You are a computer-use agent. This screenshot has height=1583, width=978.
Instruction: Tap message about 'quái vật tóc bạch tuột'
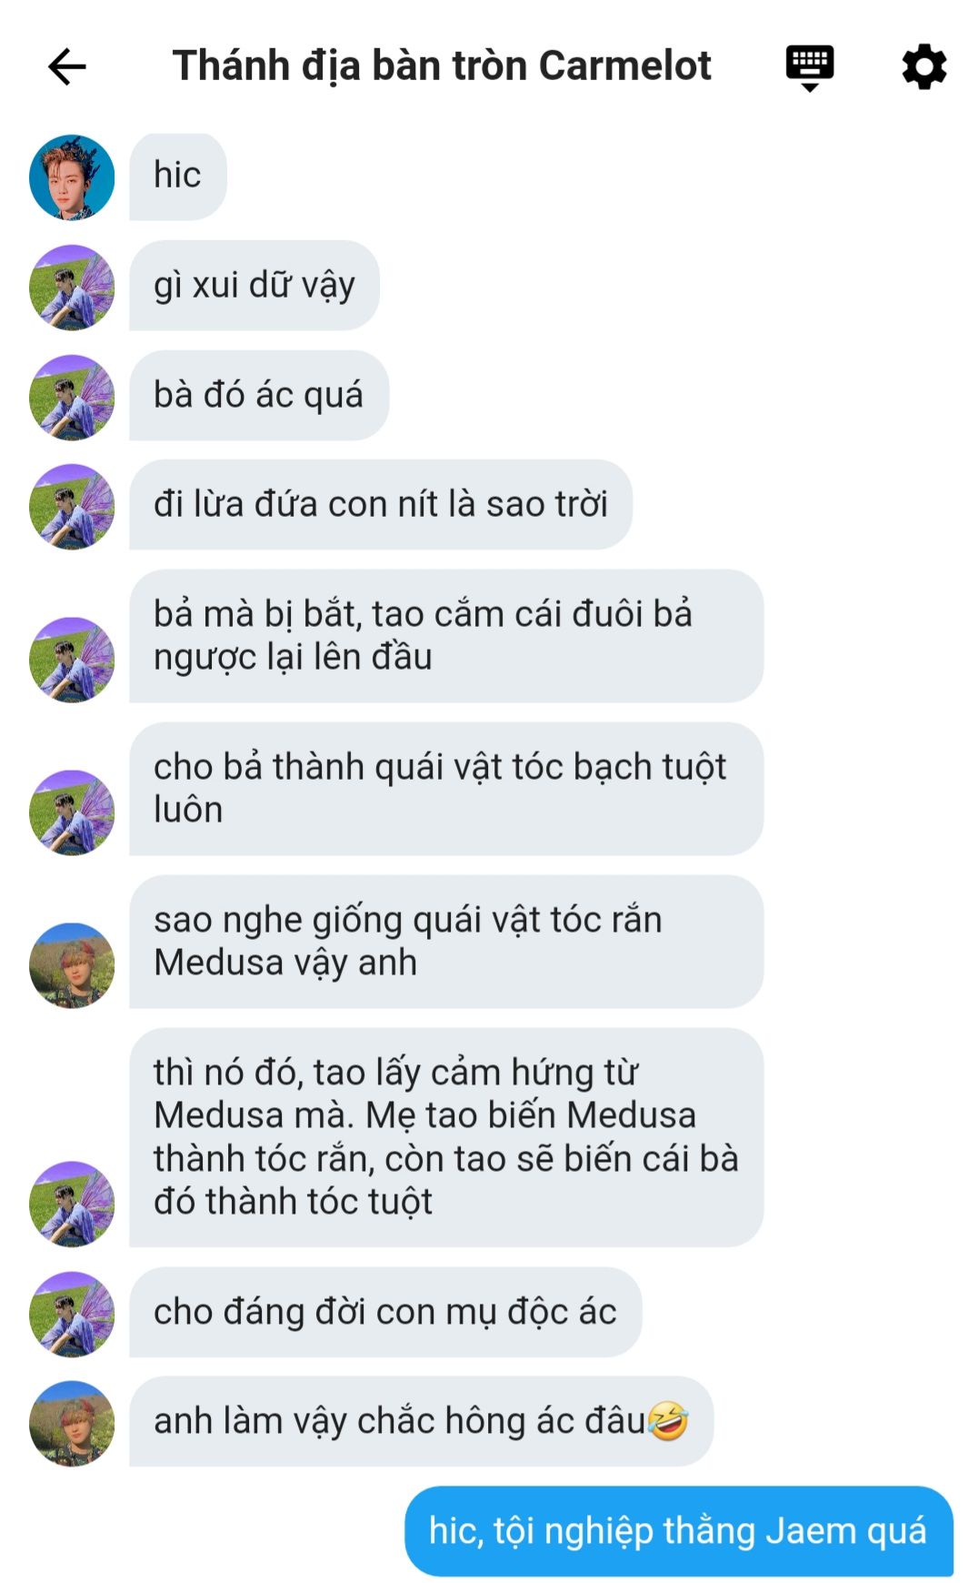(x=446, y=789)
